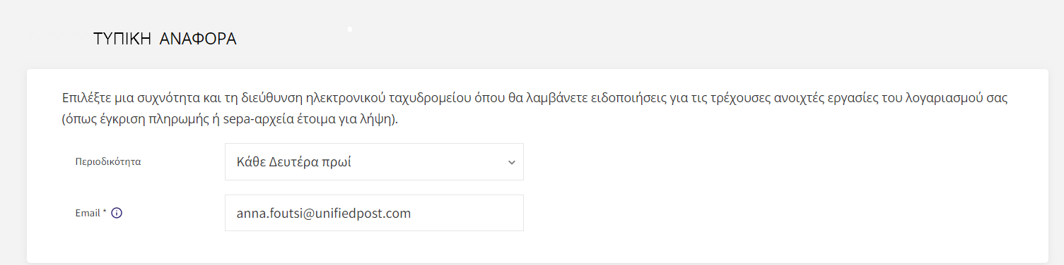The image size is (1064, 265).
Task: Open the 'Κάθε Δευτέρα πρωί' combo box
Action: click(x=374, y=162)
